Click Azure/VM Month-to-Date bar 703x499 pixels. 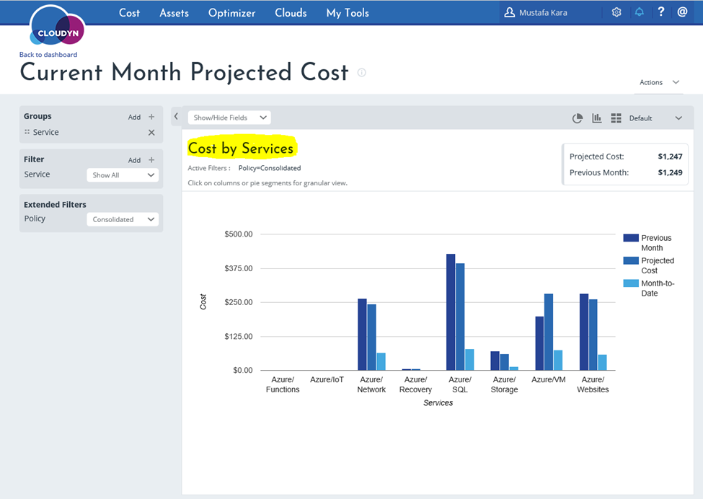coord(558,360)
